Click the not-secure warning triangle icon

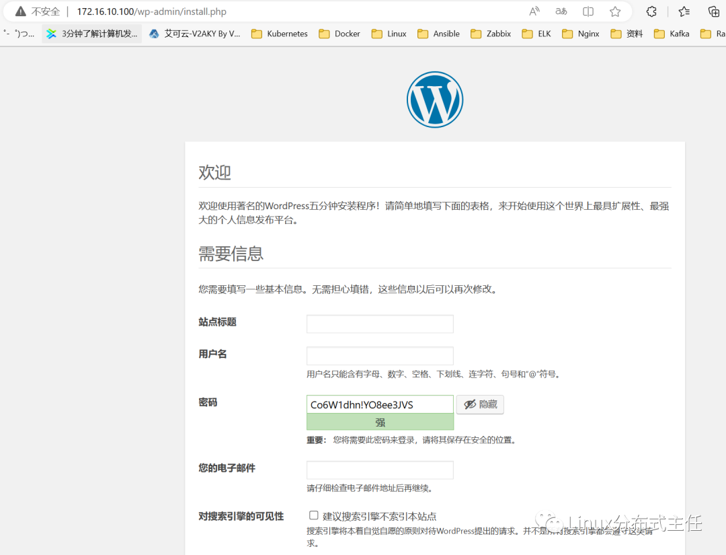click(20, 11)
